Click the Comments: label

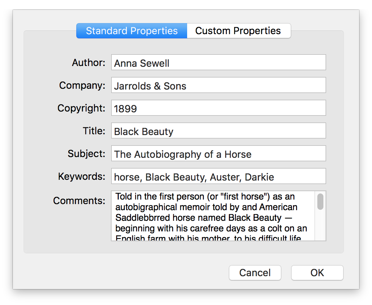pos(79,201)
